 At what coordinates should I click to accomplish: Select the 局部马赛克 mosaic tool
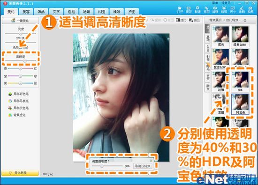pos(18,101)
